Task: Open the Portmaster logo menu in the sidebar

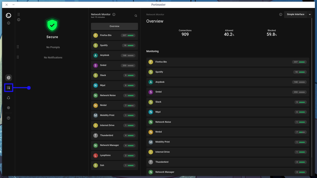Action: (8, 15)
